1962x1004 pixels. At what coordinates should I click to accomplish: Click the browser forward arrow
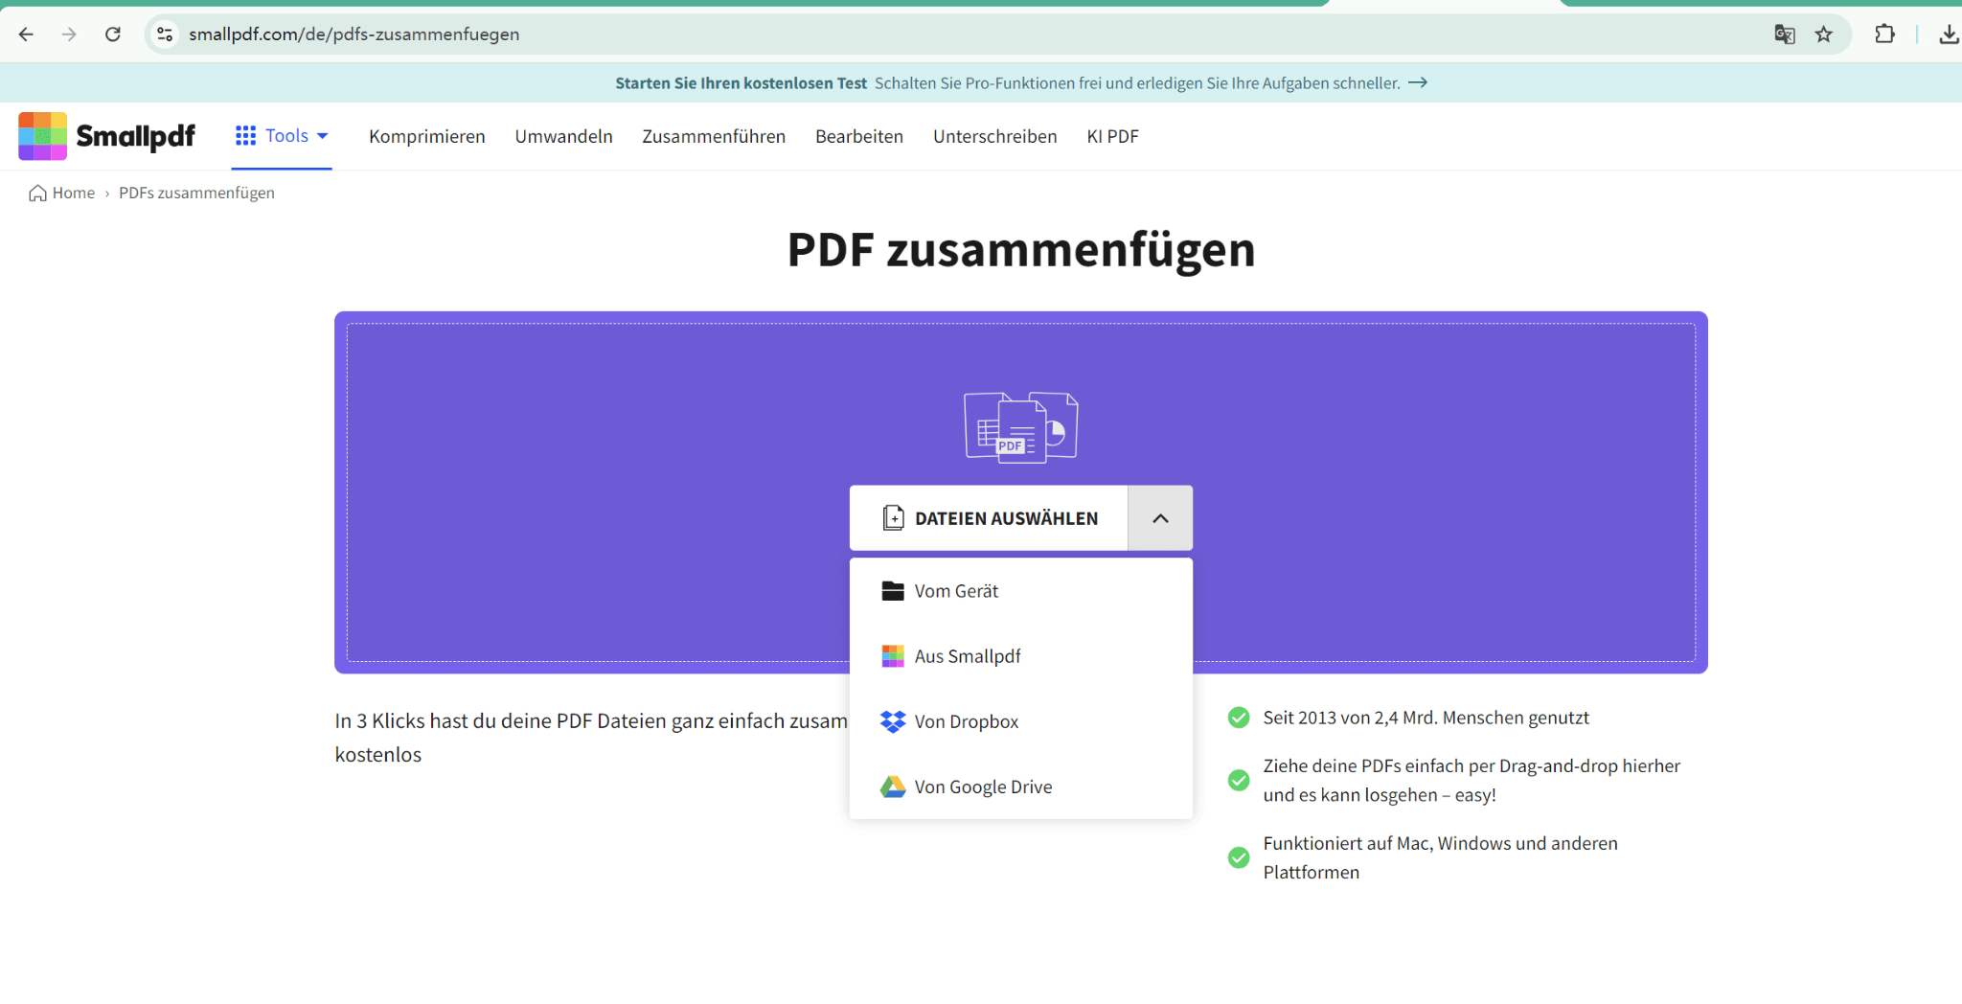point(69,34)
